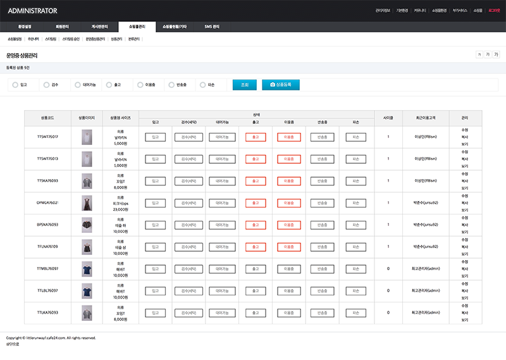This screenshot has height=360, width=506.
Task: Select the 대여가능 radio filter
Action: [77, 84]
